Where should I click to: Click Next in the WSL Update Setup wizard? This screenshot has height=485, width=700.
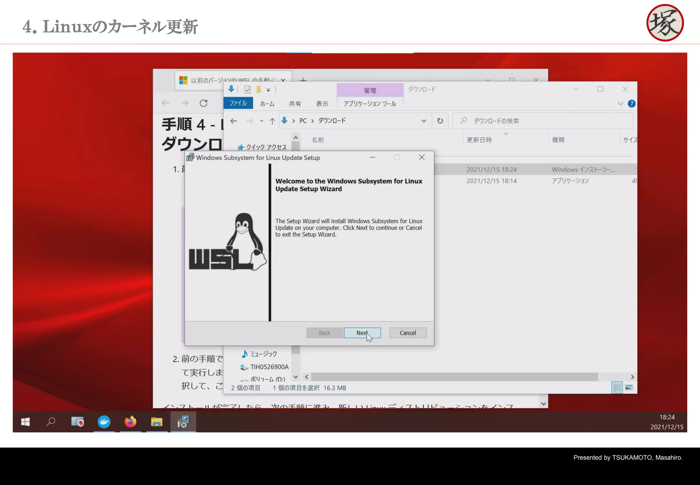click(x=362, y=333)
